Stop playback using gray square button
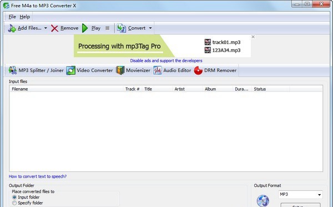This screenshot has width=333, height=207. [108, 28]
